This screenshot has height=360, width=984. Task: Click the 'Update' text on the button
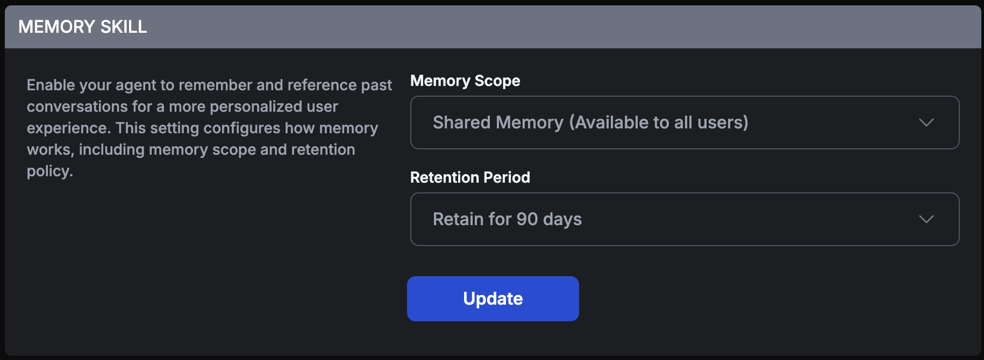point(493,299)
